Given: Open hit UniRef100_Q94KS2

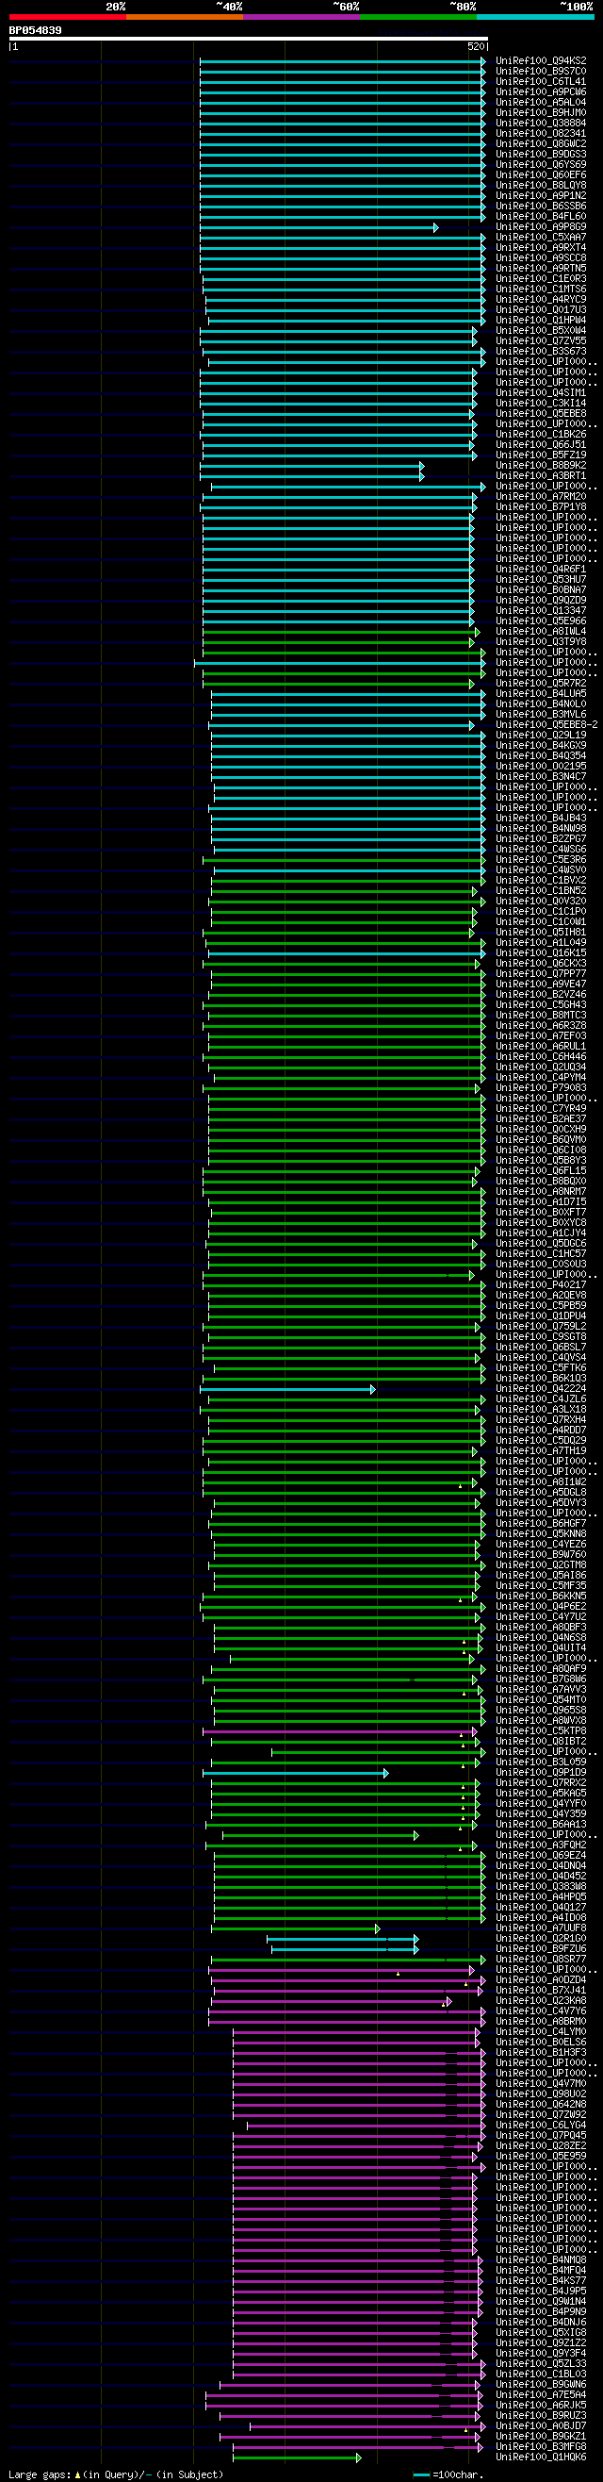Looking at the screenshot, I should (x=542, y=60).
